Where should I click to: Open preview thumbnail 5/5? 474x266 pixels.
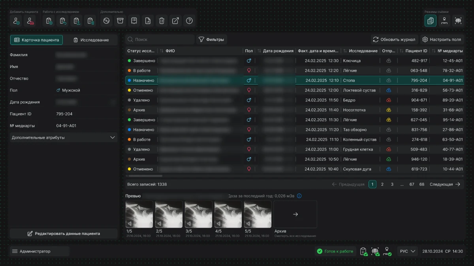click(258, 214)
